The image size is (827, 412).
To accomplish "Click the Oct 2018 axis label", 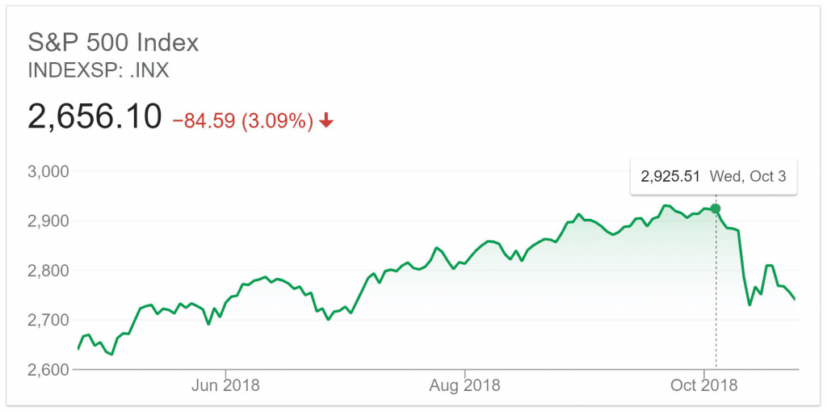I will [704, 385].
